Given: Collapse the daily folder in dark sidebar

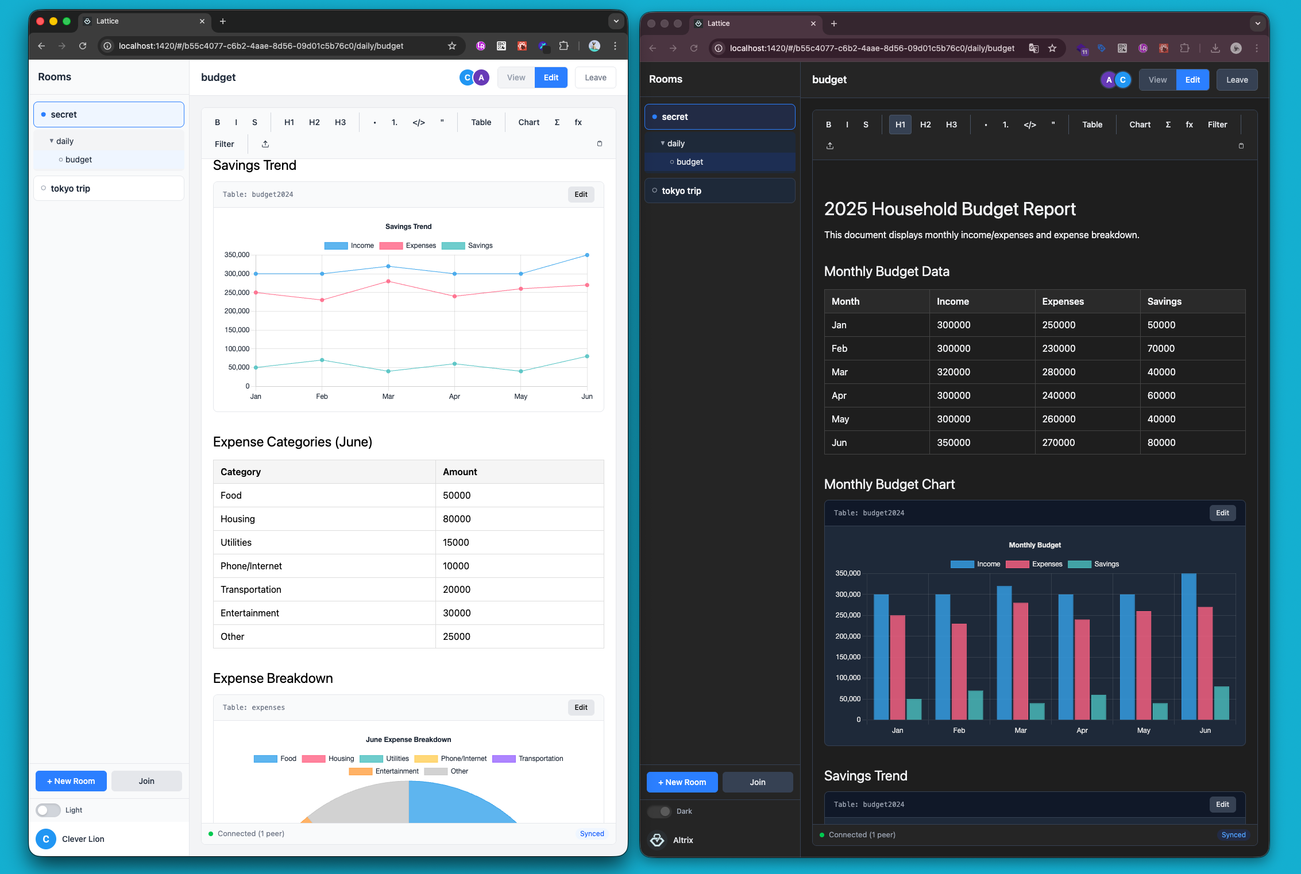Looking at the screenshot, I should (663, 143).
